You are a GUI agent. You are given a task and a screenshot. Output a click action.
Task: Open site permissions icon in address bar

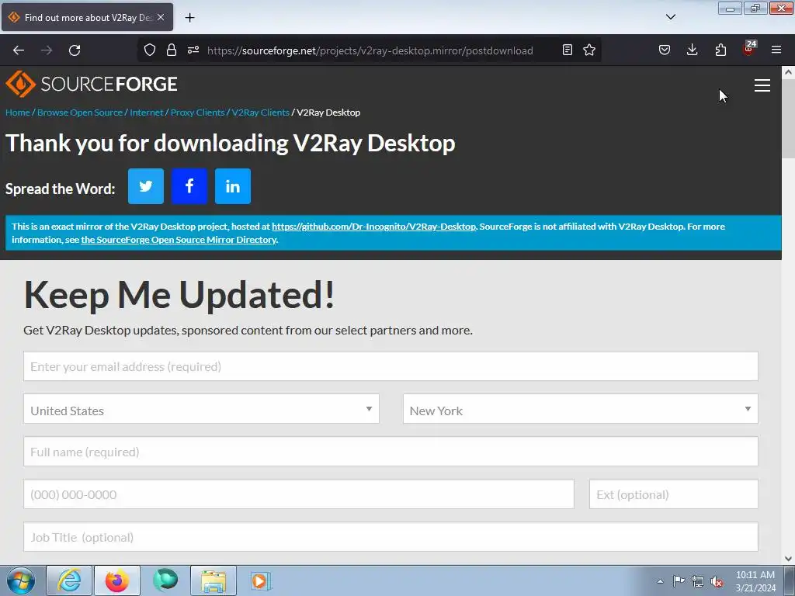pyautogui.click(x=193, y=50)
